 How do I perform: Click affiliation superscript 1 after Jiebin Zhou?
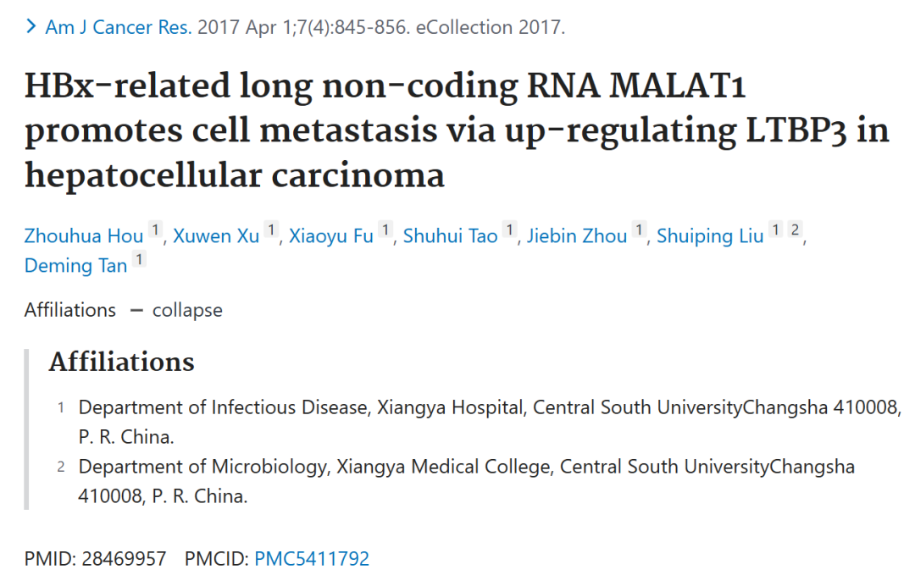(640, 230)
